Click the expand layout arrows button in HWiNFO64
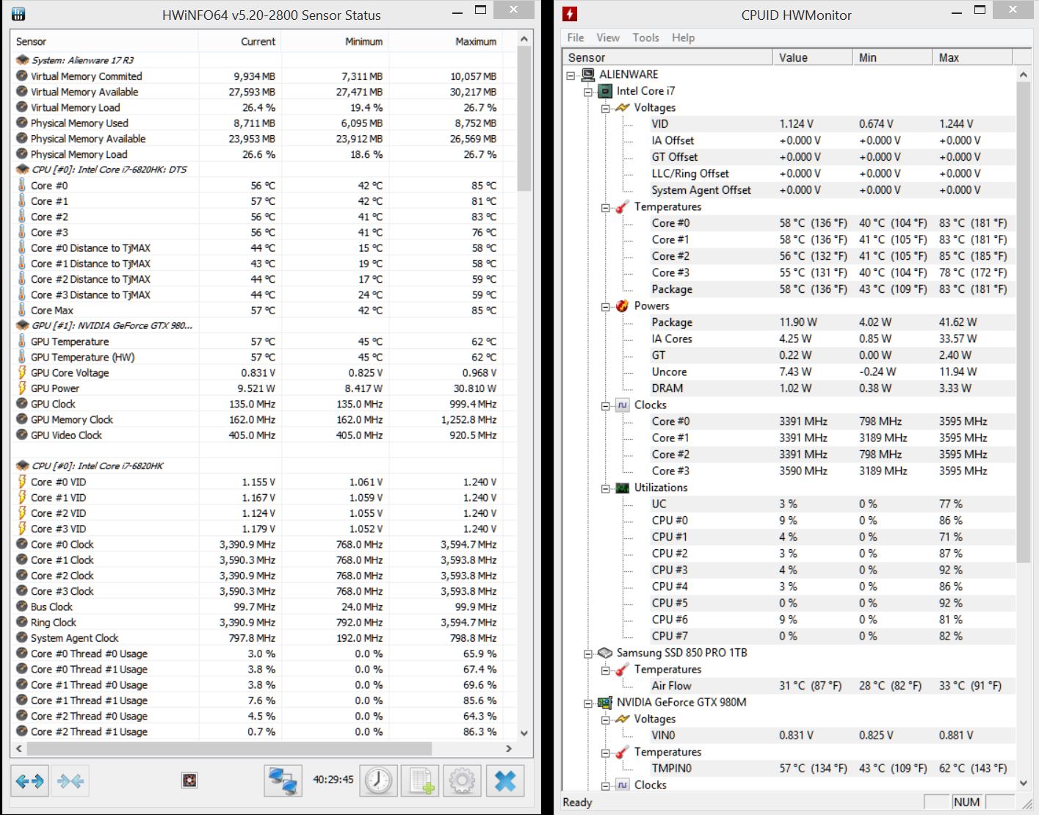Image resolution: width=1039 pixels, height=815 pixels. 30,781
